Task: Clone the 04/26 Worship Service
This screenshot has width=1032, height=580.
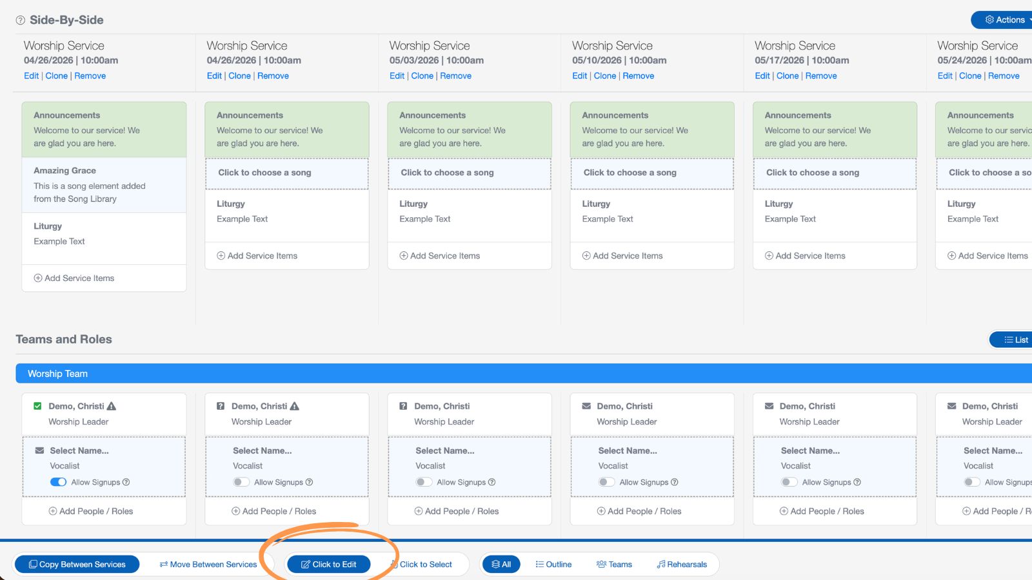Action: (x=57, y=75)
